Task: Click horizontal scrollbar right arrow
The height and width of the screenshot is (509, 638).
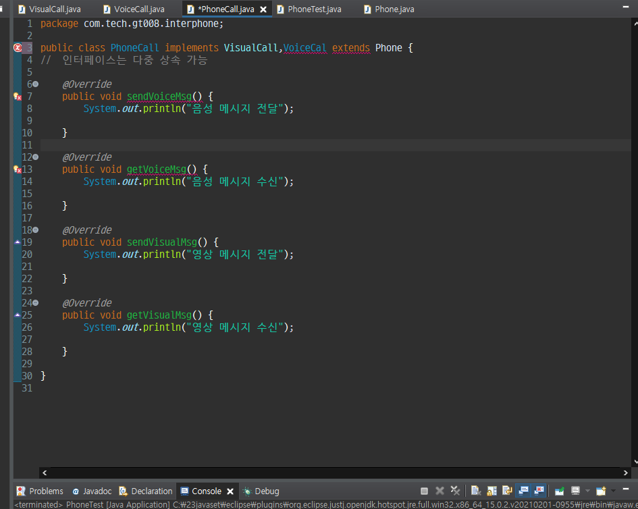Action: (x=626, y=473)
